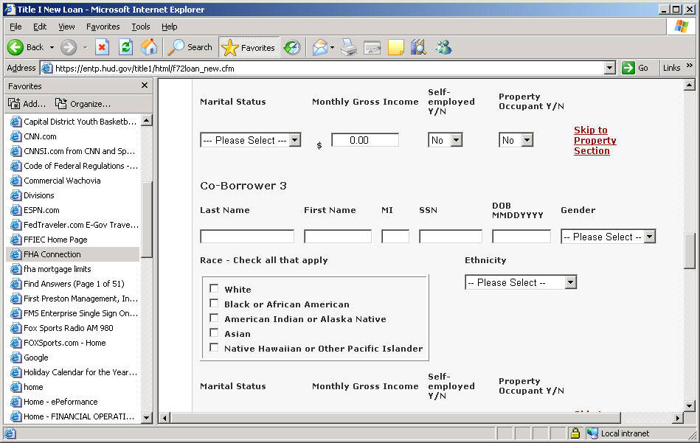Click the Back navigation button
700x443 pixels.
click(26, 47)
